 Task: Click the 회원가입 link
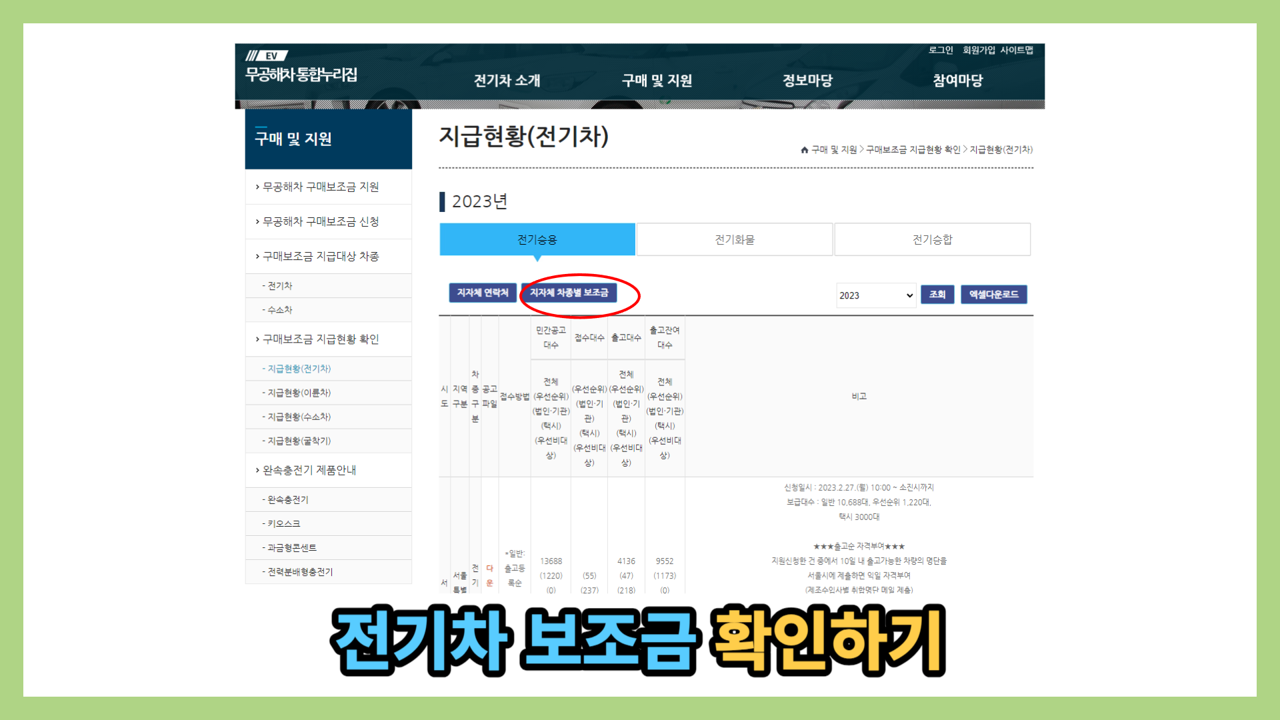(x=979, y=50)
